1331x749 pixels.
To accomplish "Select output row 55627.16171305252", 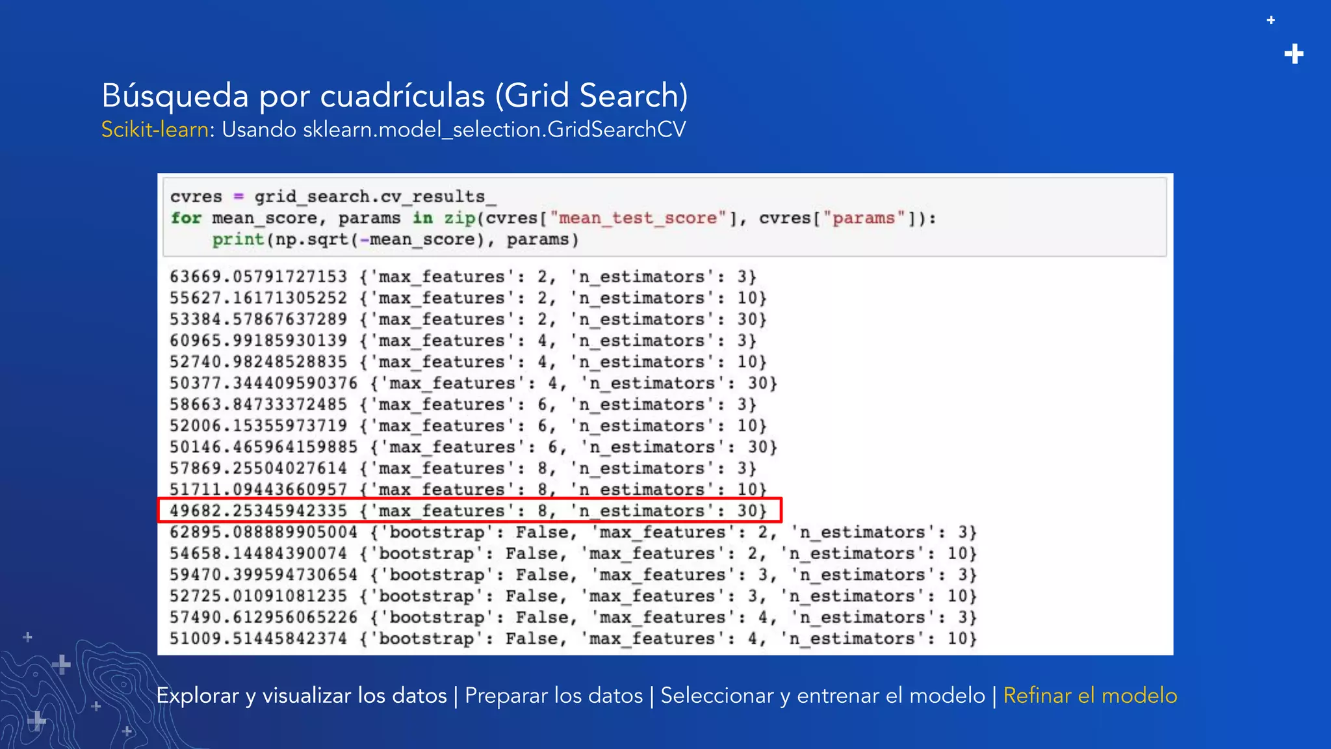I will [468, 298].
